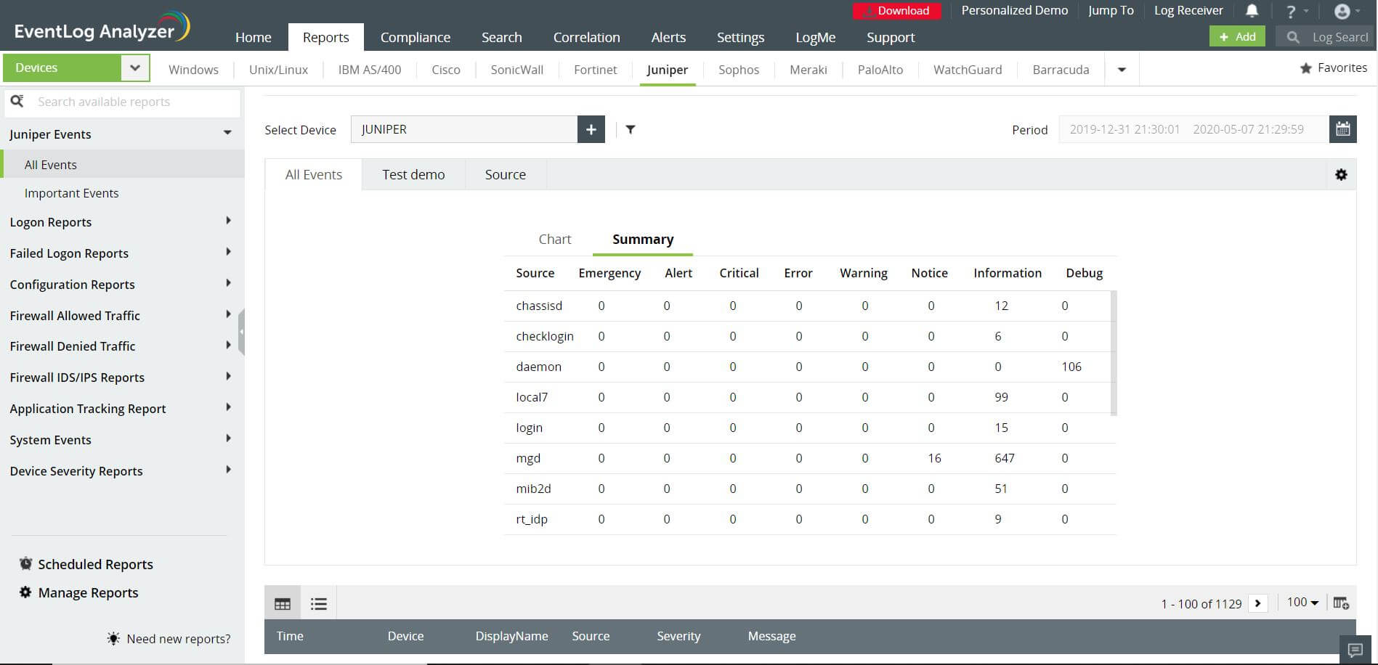This screenshot has width=1378, height=665.
Task: Open Scheduled Reports
Action: tap(86, 564)
